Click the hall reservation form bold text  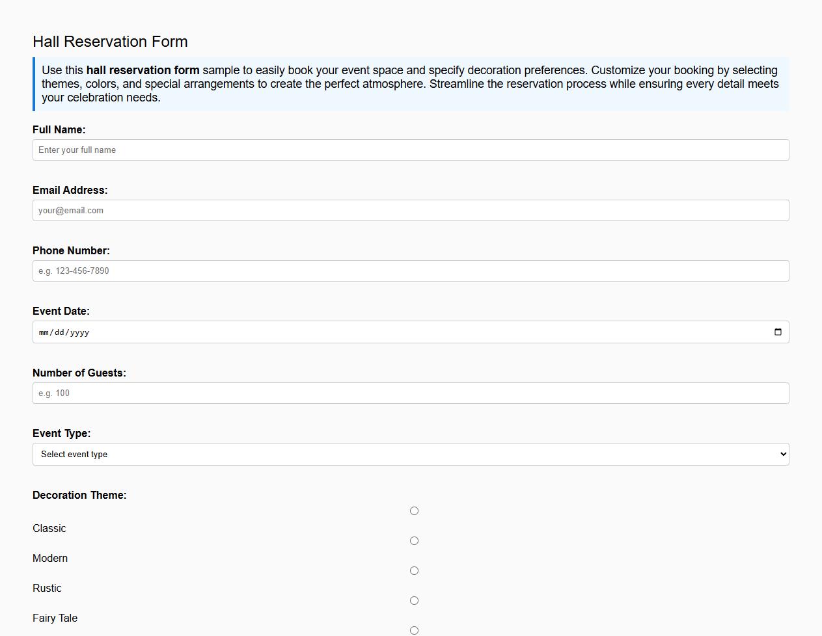[143, 70]
